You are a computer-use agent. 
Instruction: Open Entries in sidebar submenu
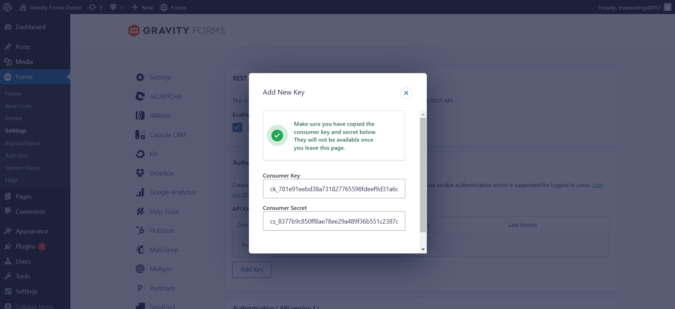14,118
